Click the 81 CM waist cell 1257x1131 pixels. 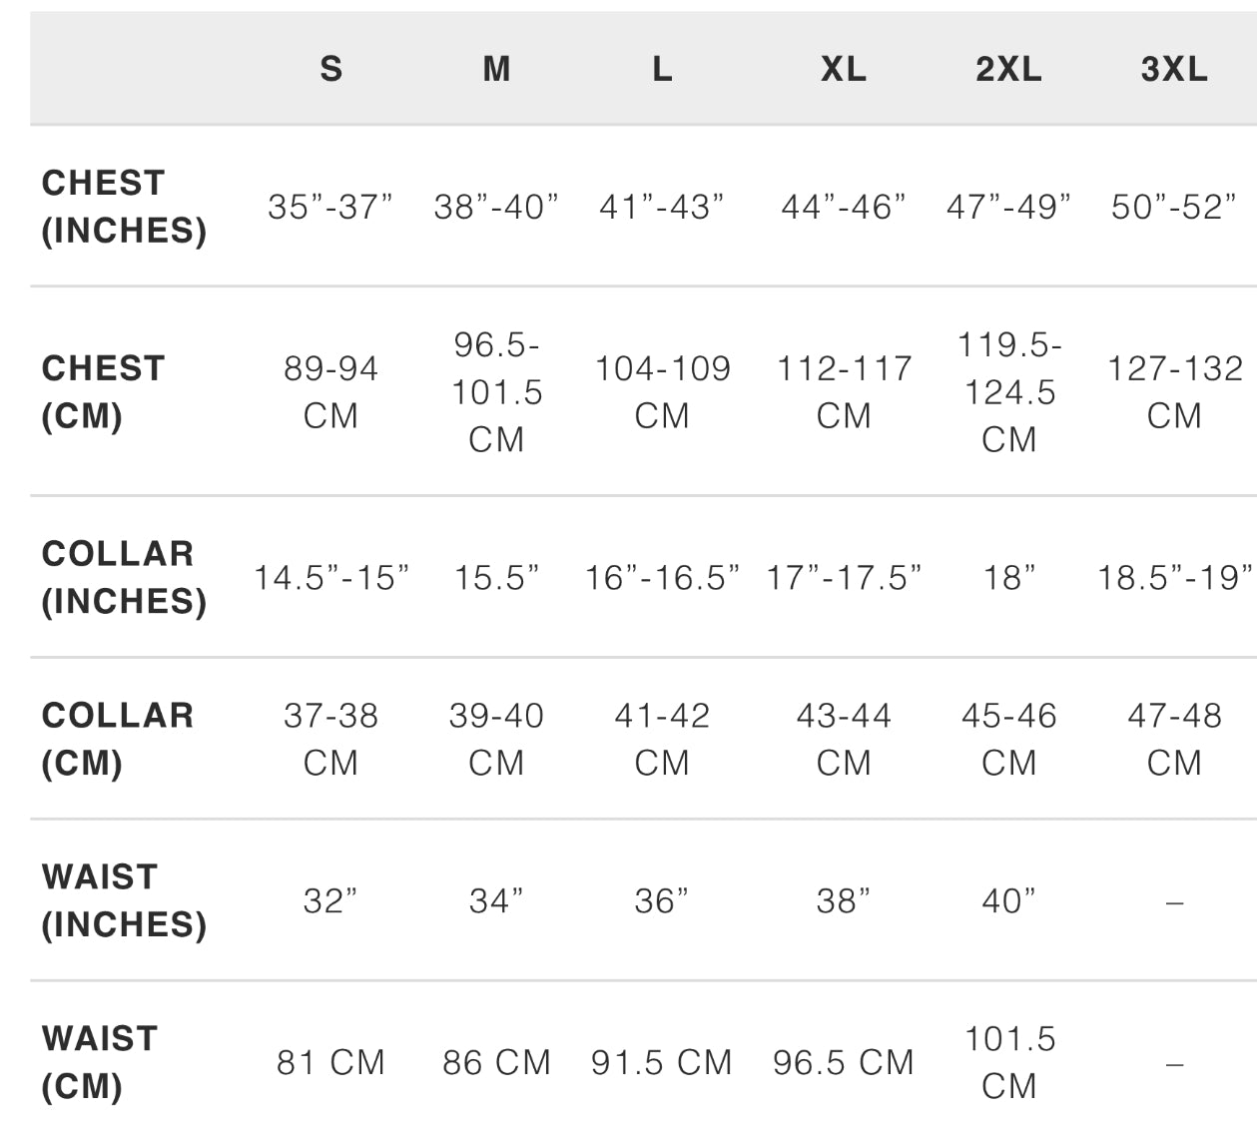330,1062
